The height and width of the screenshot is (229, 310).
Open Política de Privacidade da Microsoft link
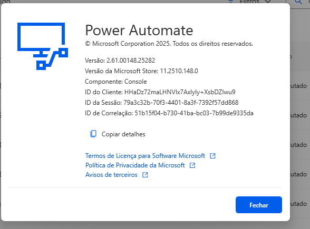[135, 165]
